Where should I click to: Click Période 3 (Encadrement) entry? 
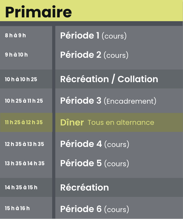108,101
